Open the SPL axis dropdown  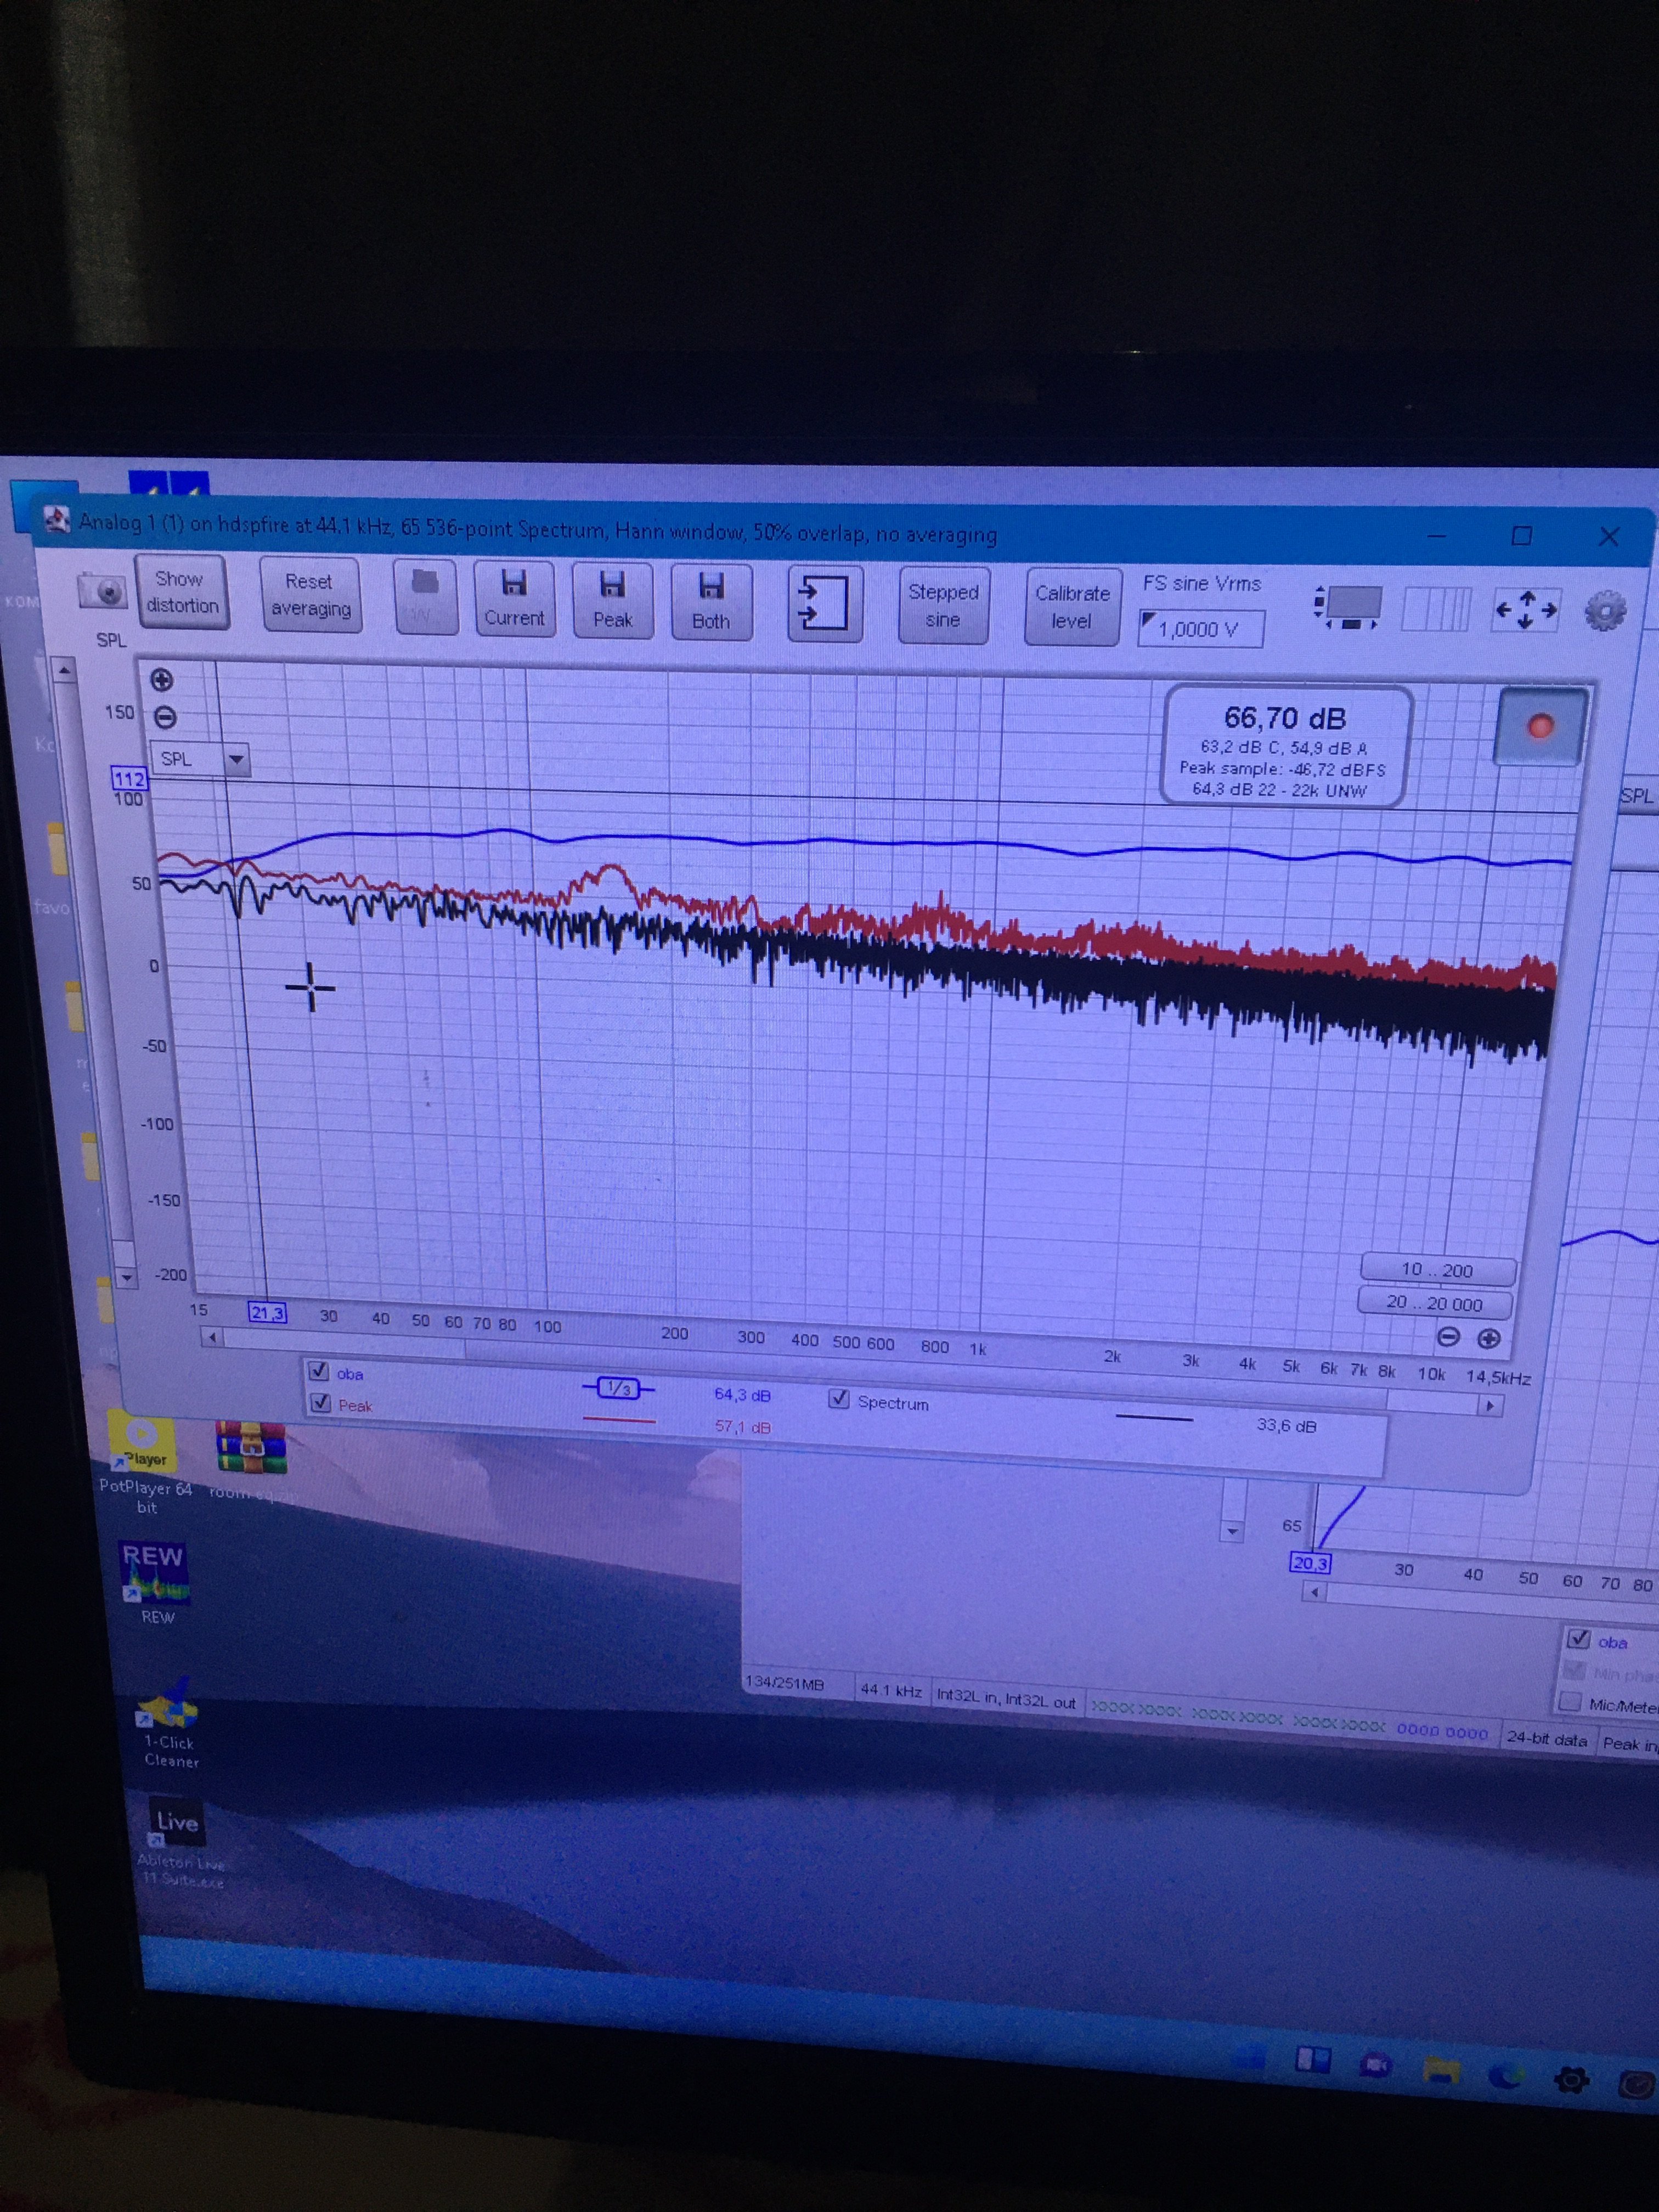pos(235,759)
